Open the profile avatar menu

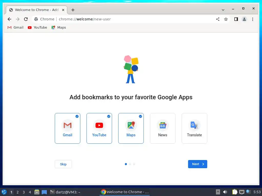244,19
